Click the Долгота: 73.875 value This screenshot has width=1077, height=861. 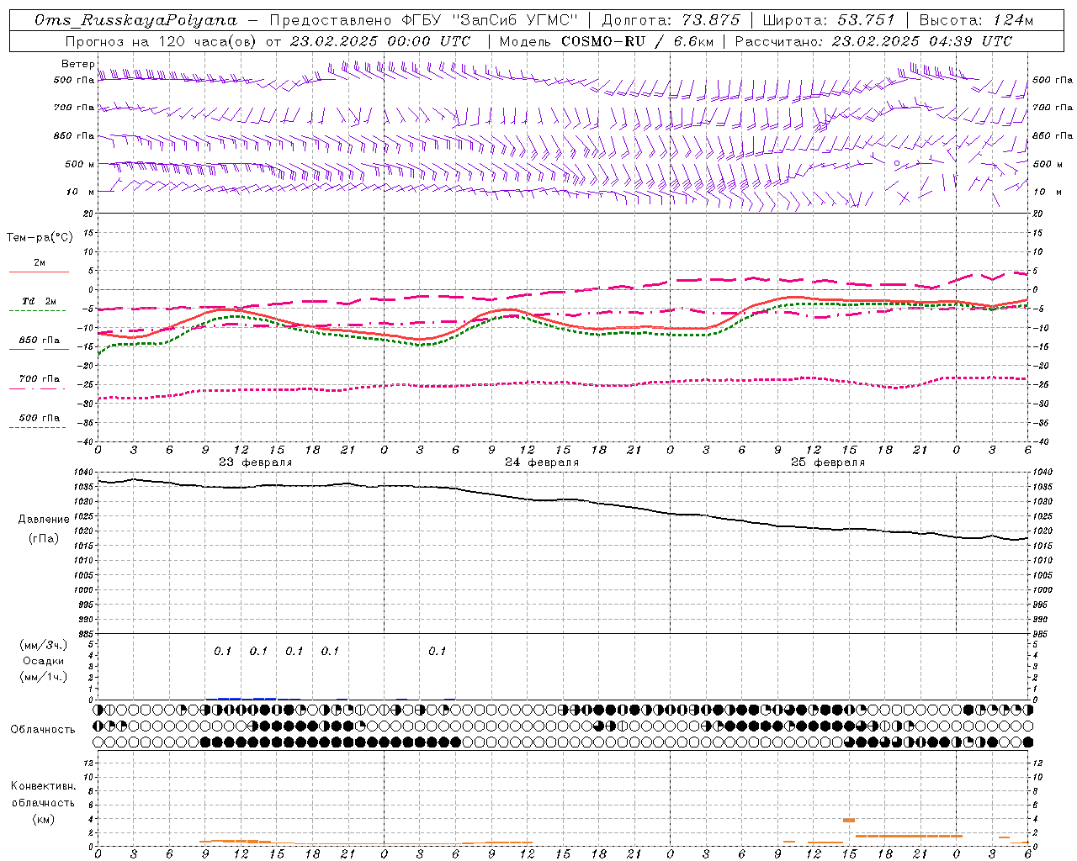pos(671,20)
